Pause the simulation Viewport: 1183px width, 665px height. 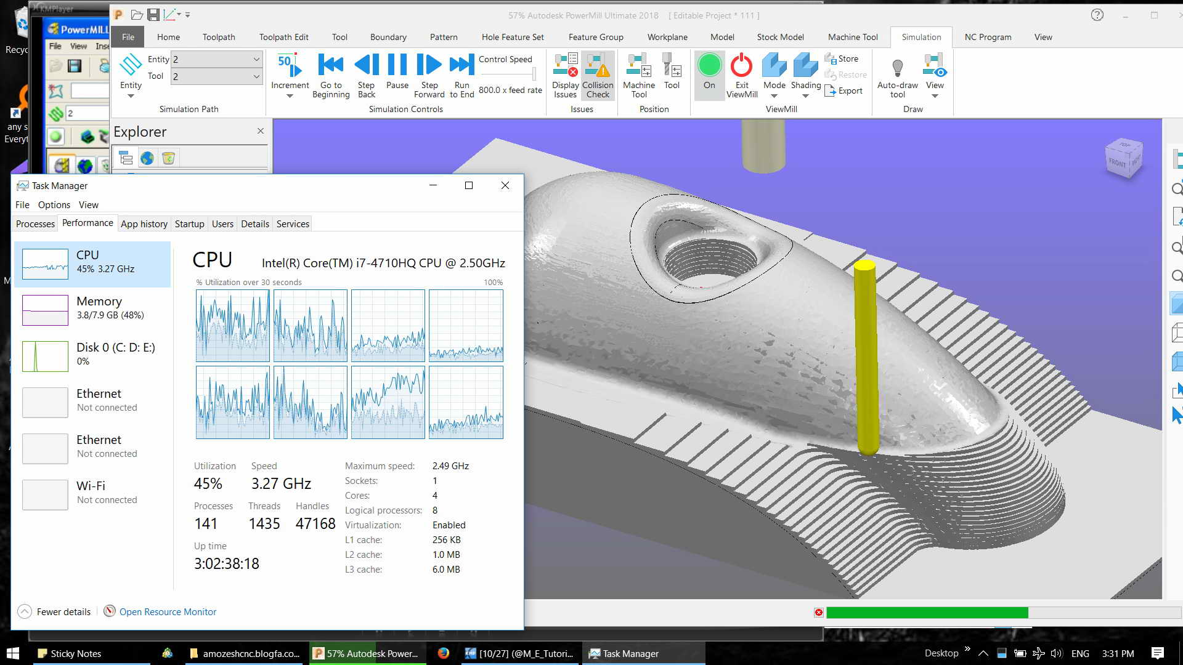pos(397,73)
